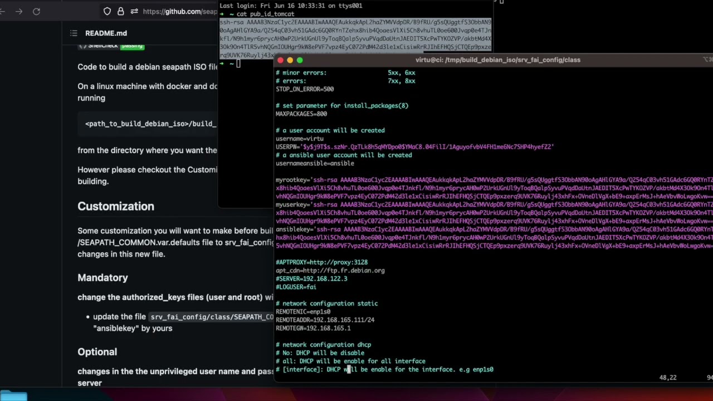Click the padlock site security icon
This screenshot has height=401, width=713.
click(121, 11)
